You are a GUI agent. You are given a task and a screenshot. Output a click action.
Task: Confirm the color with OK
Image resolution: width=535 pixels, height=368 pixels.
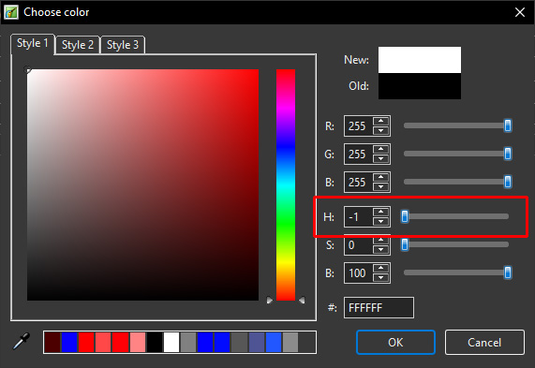point(395,342)
